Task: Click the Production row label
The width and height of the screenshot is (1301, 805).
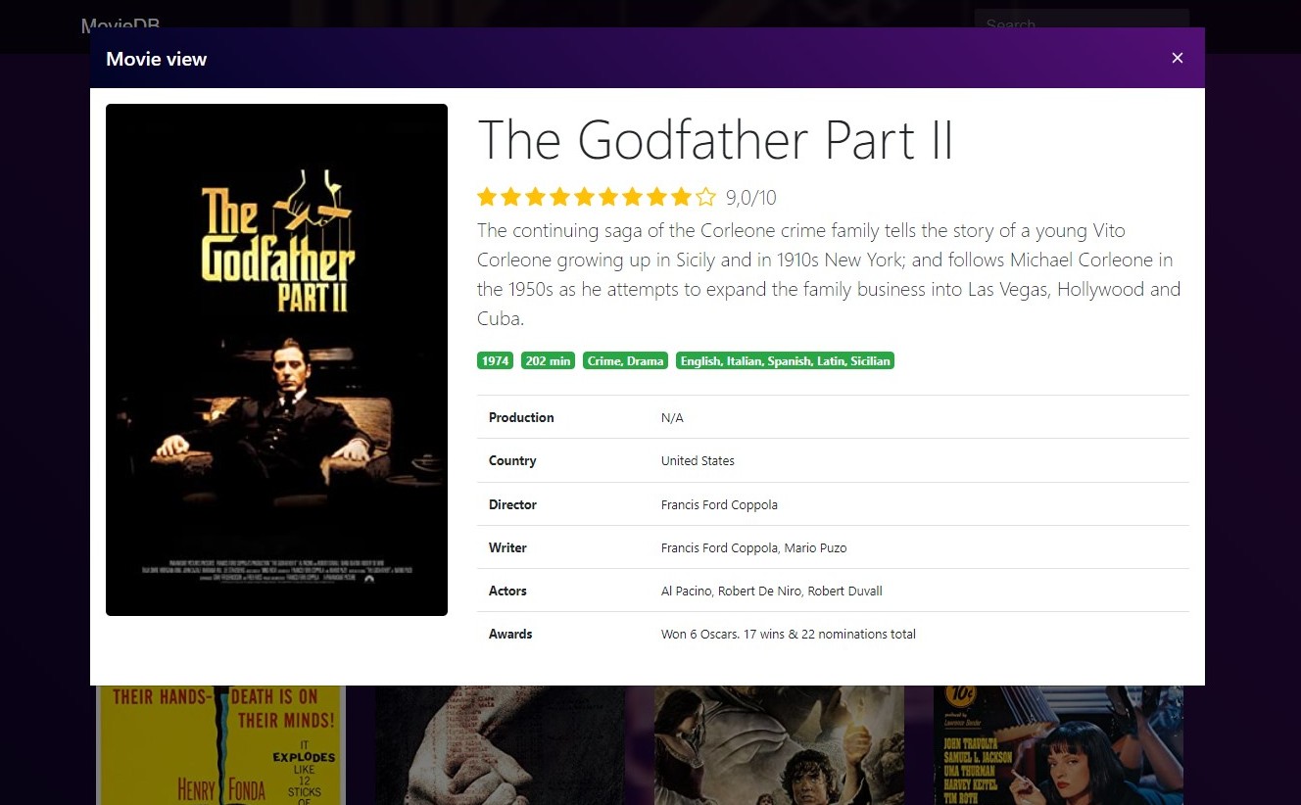Action: coord(521,417)
